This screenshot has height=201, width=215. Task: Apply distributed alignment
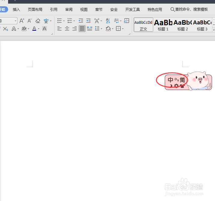pos(90,29)
